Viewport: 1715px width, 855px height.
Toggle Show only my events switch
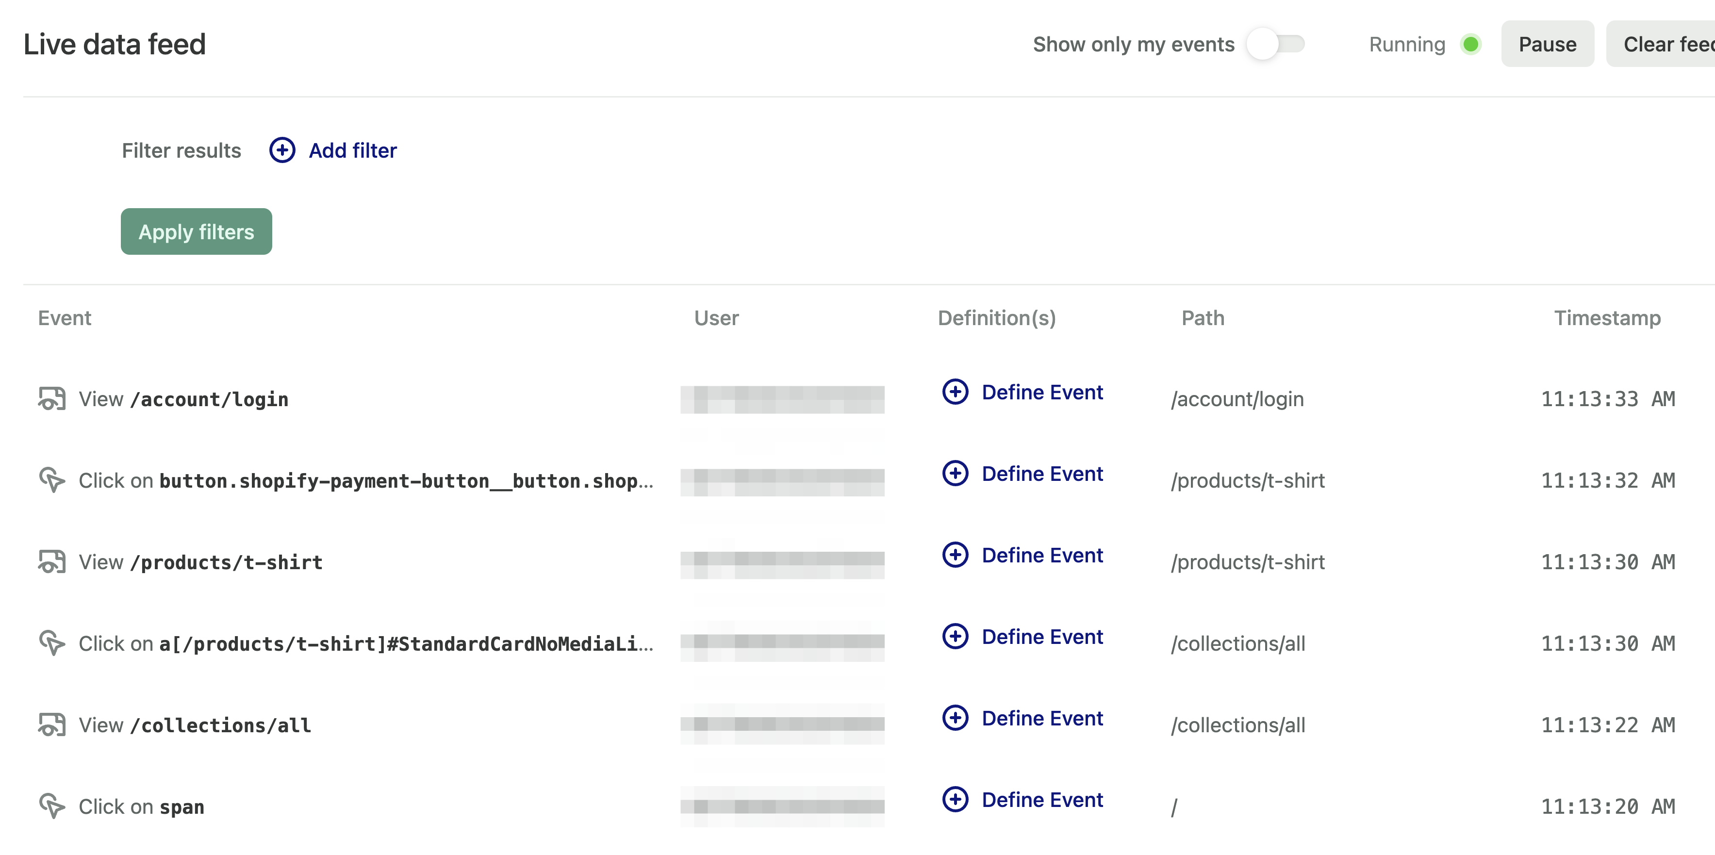tap(1275, 45)
